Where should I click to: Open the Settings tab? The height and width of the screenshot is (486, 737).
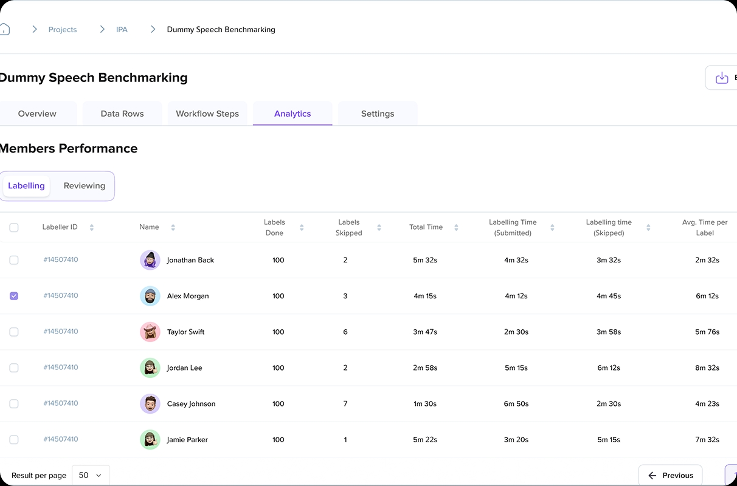[378, 114]
